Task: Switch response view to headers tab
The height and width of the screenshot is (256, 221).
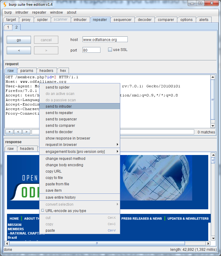Action: pos(27,148)
